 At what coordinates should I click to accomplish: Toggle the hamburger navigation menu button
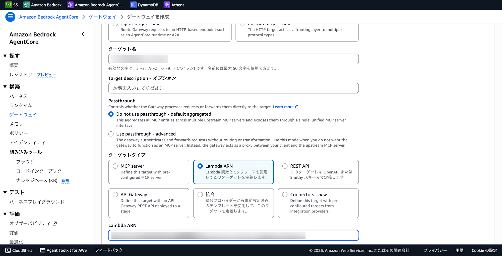tap(10, 17)
